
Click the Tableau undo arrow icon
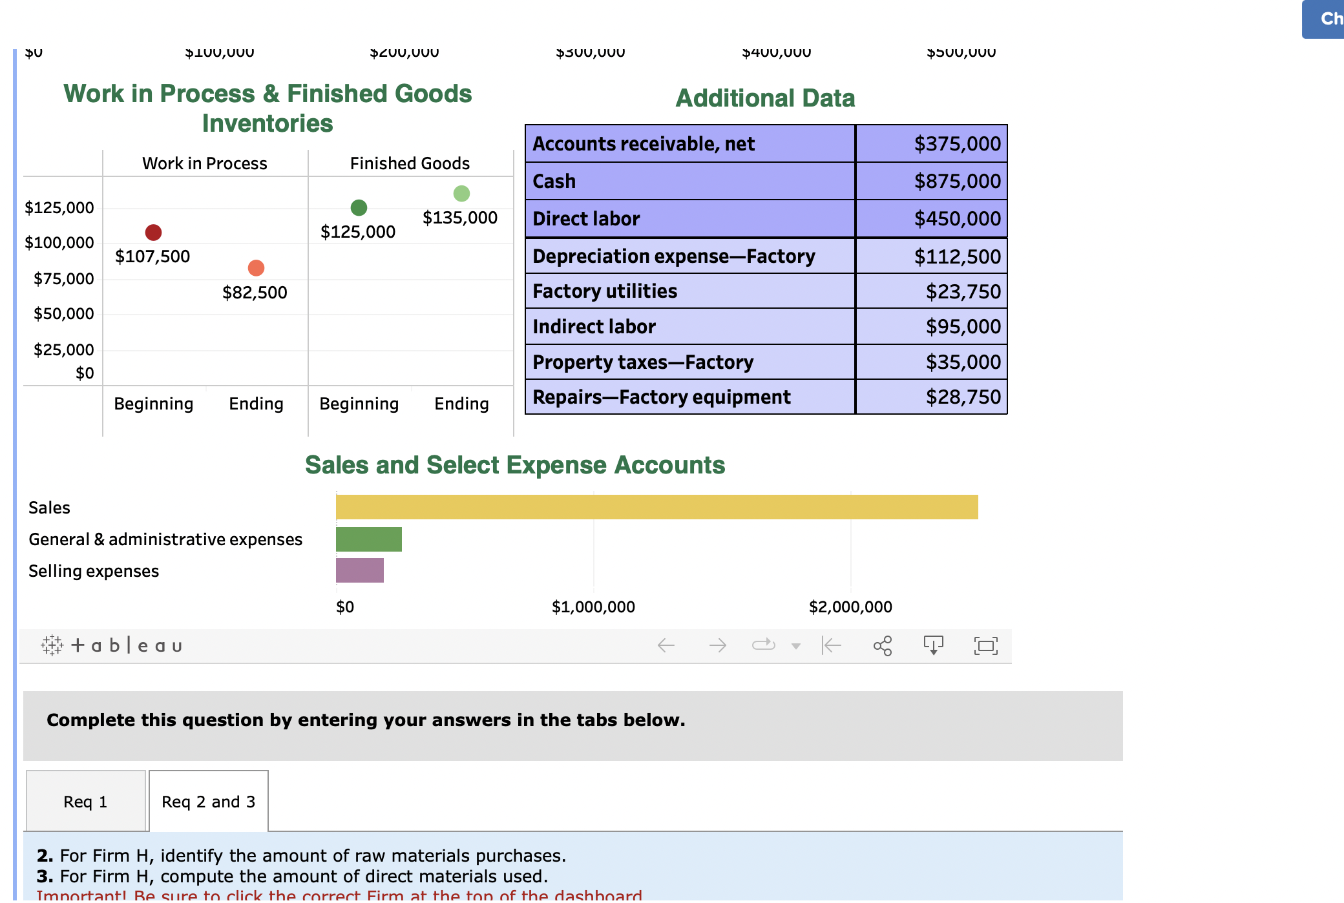(x=666, y=645)
